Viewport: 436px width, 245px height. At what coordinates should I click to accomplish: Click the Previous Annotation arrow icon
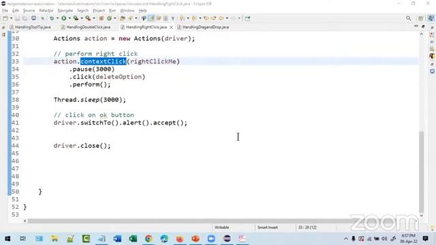194,18
